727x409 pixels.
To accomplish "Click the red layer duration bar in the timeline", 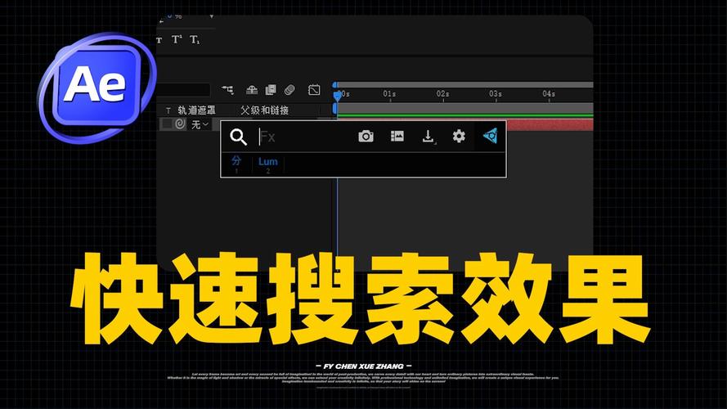I will click(550, 124).
